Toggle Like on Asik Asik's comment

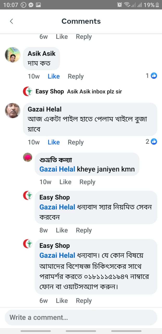54,76
